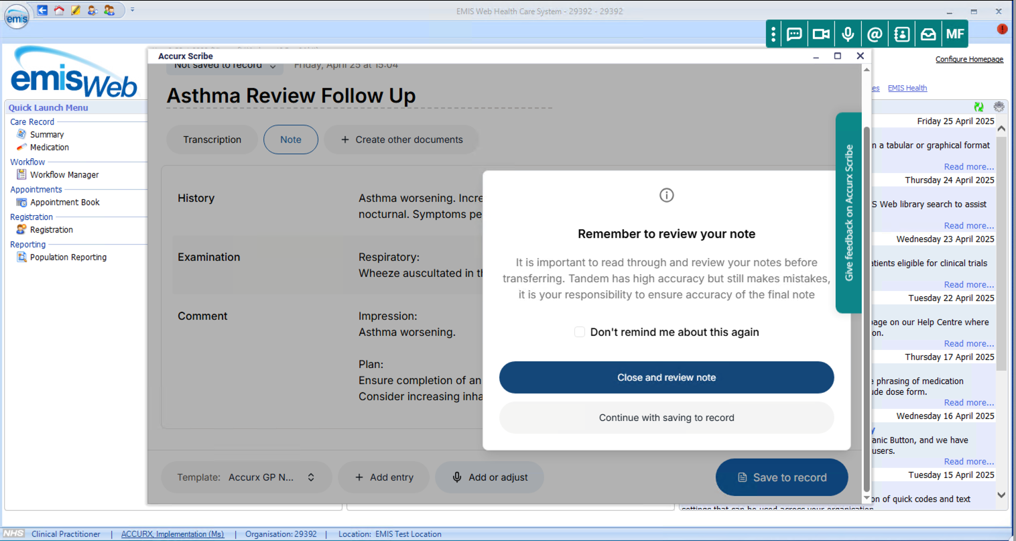Screen dimensions: 1016x541
Task: Click the History section heading
Action: (x=196, y=198)
